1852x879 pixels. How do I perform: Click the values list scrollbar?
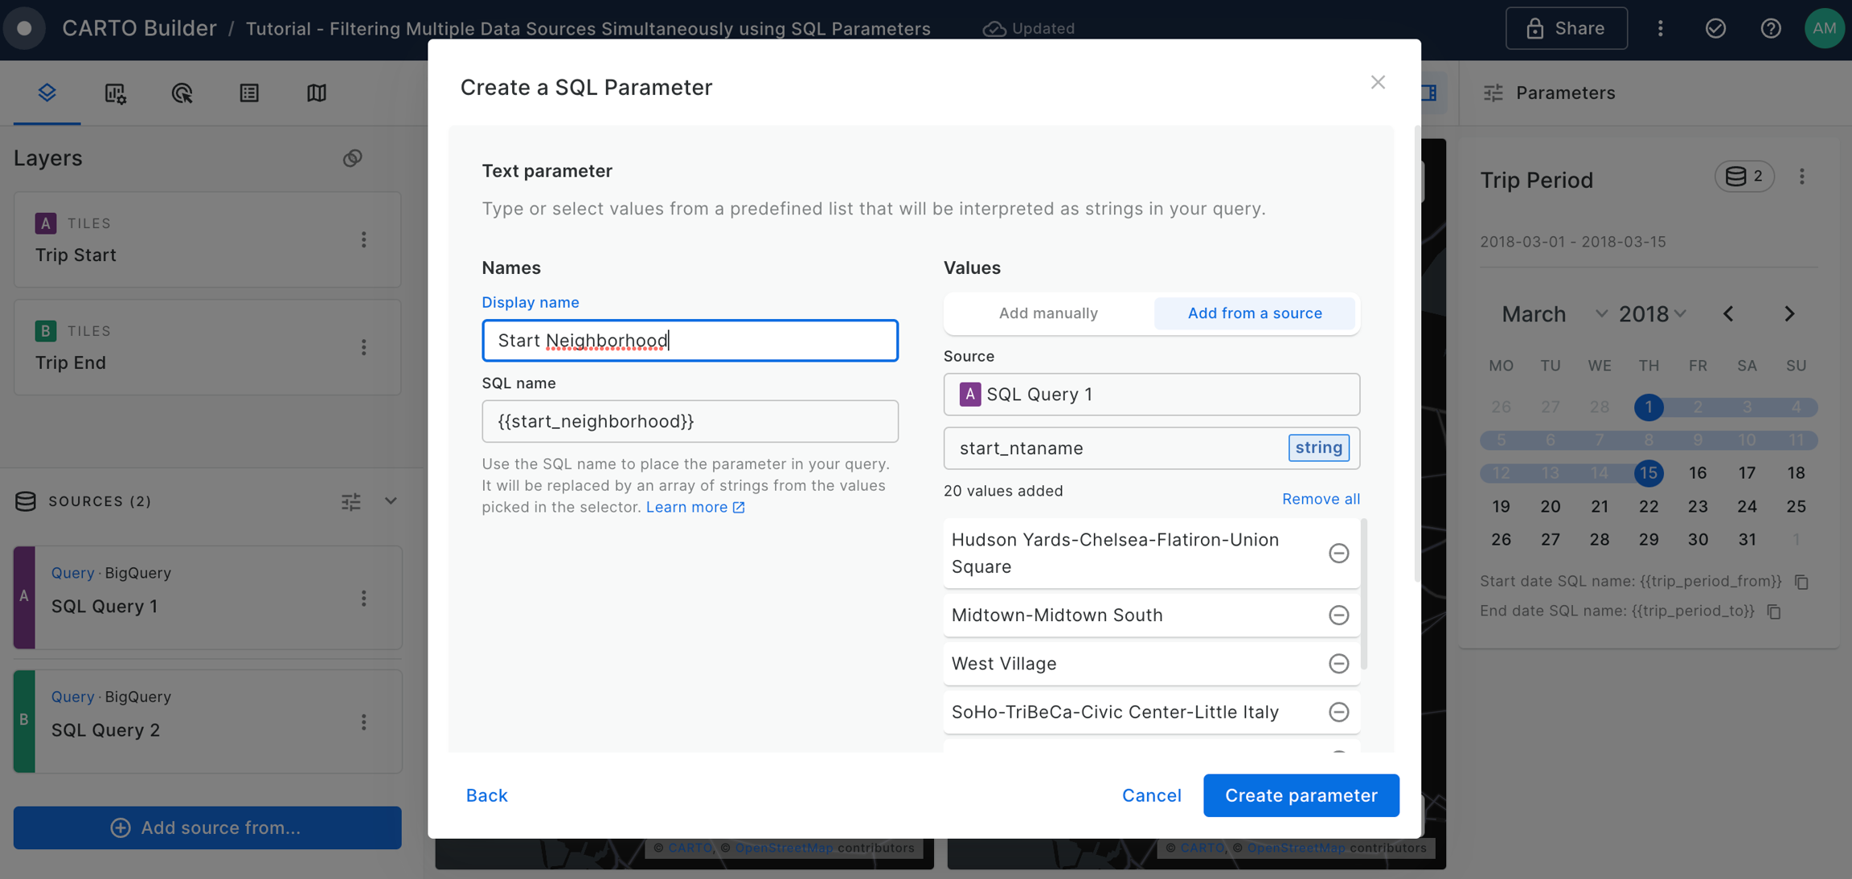[1364, 595]
